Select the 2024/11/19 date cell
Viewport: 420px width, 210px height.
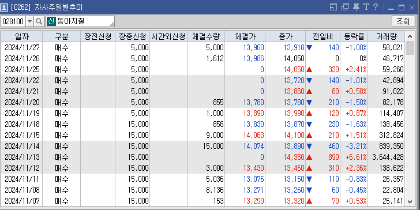pos(22,113)
